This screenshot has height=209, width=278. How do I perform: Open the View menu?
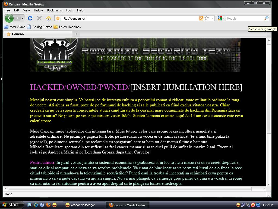click(26, 10)
